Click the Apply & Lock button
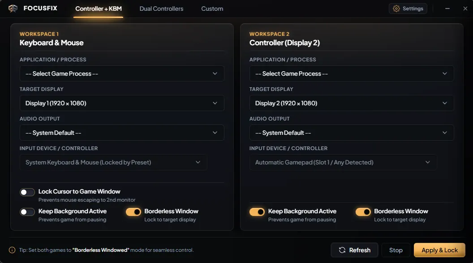This screenshot has width=473, height=263. [x=439, y=250]
